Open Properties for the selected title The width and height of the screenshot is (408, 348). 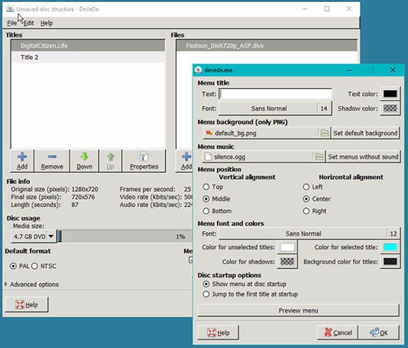pyautogui.click(x=143, y=161)
